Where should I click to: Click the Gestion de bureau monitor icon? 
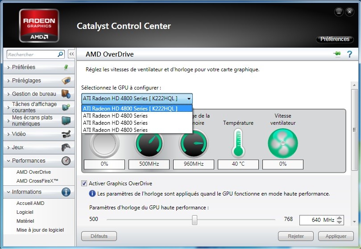pyautogui.click(x=66, y=94)
